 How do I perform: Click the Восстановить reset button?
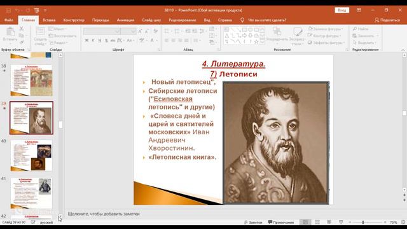(x=62, y=36)
